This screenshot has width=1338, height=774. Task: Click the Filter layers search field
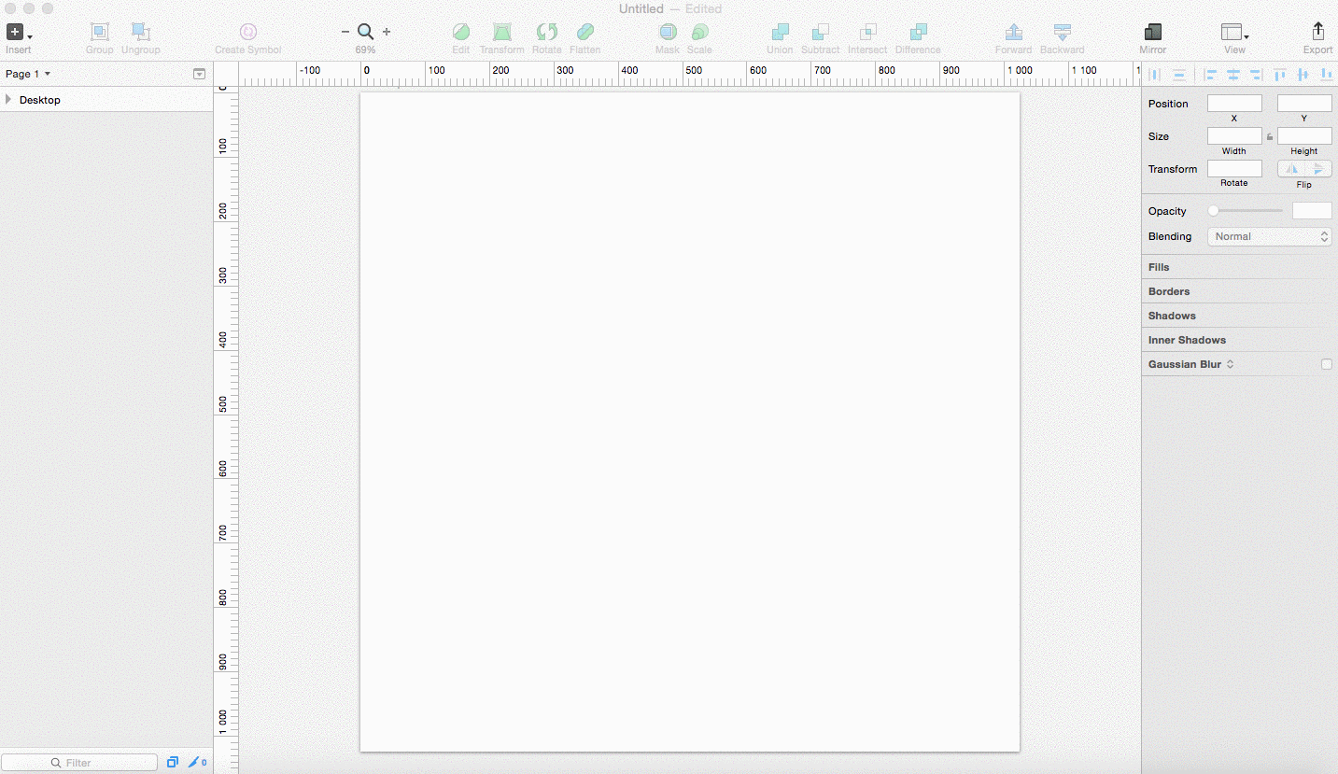[x=79, y=763]
